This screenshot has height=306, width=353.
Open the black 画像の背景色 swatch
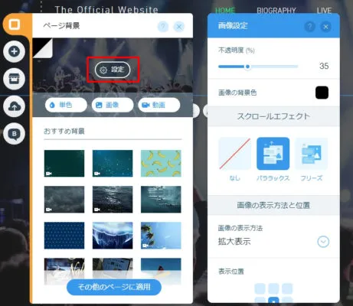322,93
